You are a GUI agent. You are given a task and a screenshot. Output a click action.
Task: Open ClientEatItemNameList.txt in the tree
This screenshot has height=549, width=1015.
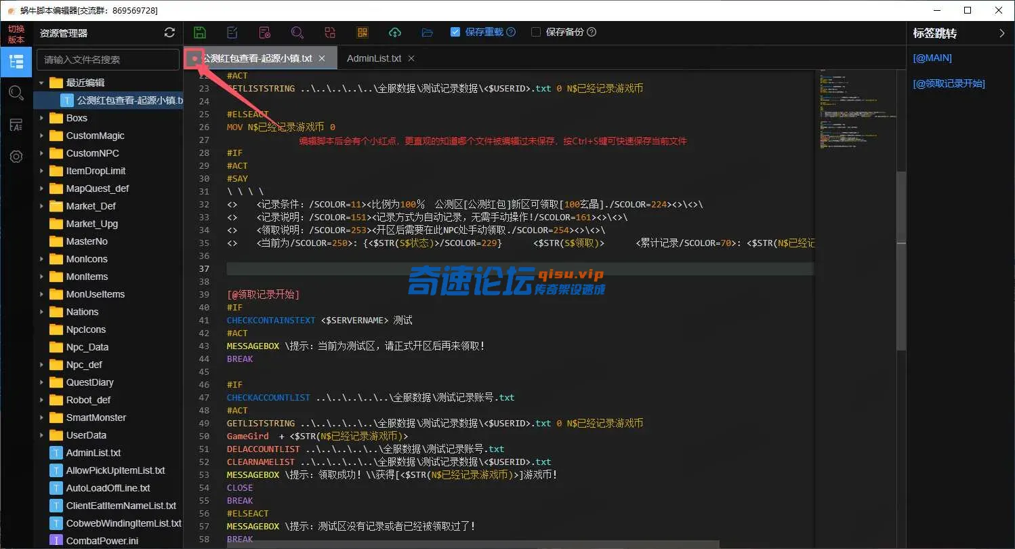tap(121, 506)
